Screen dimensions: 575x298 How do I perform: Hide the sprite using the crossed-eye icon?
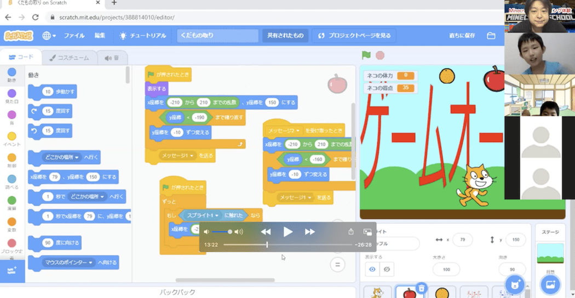click(387, 269)
